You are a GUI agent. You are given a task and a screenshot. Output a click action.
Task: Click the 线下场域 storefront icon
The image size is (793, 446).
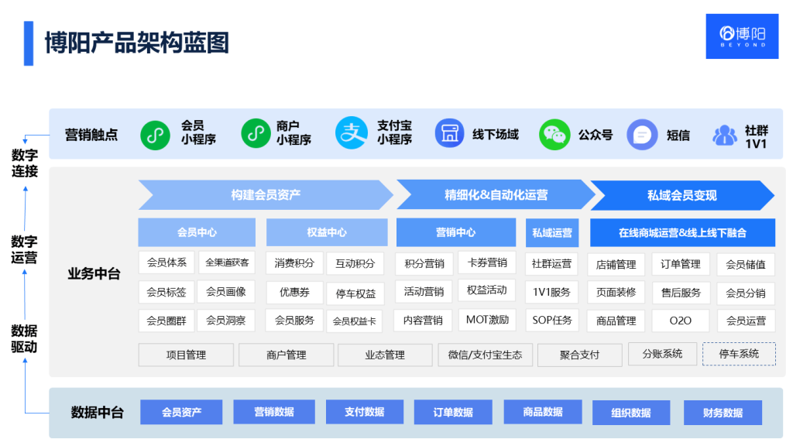point(449,133)
